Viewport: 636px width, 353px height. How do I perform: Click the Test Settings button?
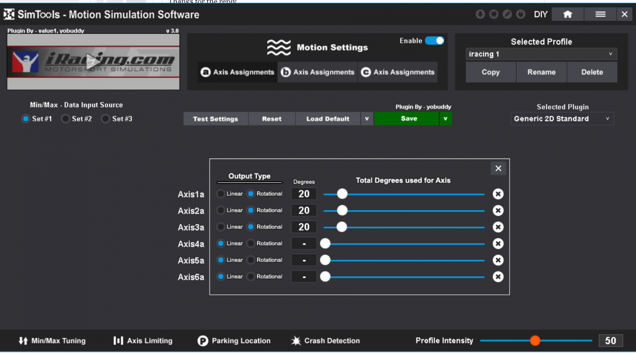[215, 118]
